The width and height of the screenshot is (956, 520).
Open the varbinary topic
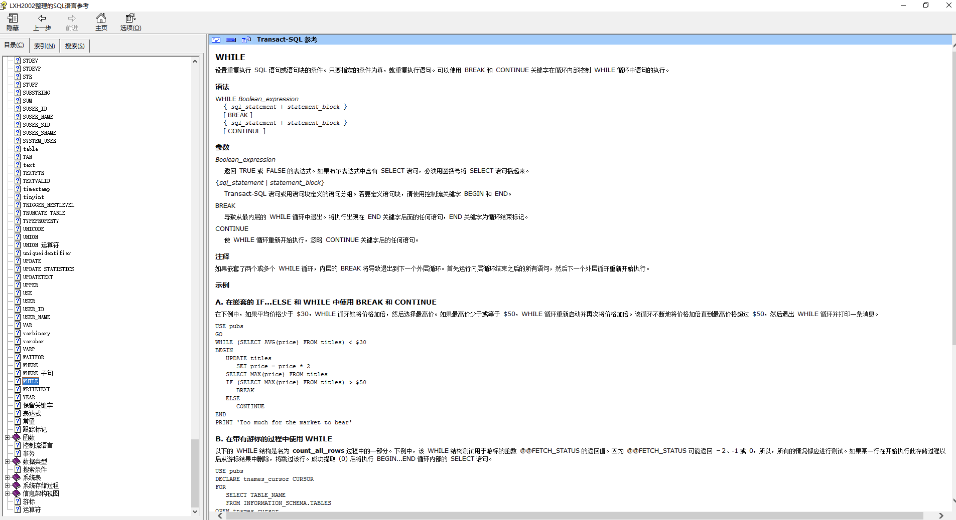36,333
